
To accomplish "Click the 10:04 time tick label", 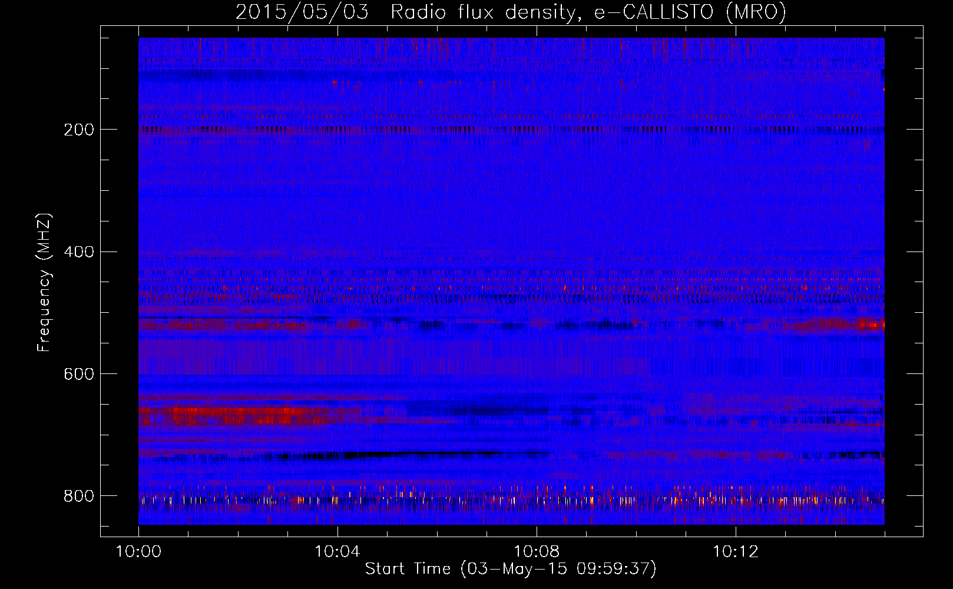I will (x=337, y=552).
